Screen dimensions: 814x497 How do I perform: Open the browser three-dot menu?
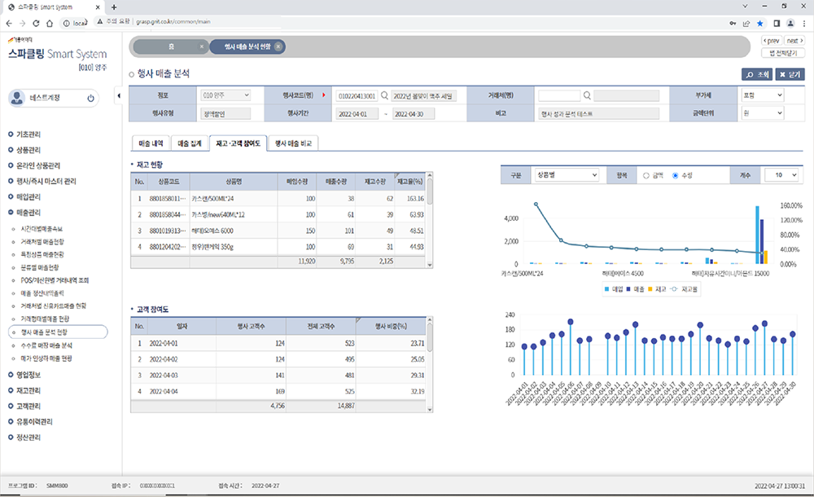tap(804, 24)
